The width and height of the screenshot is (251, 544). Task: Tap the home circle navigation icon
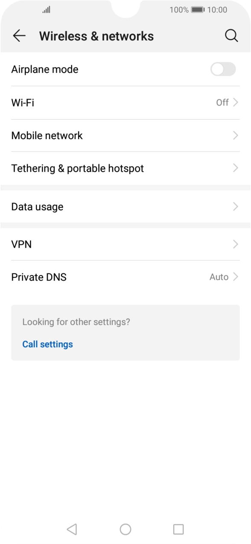(x=125, y=529)
